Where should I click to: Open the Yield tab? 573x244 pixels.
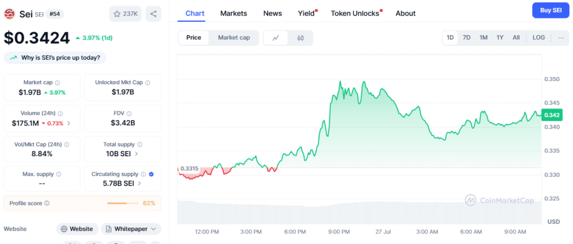point(307,13)
